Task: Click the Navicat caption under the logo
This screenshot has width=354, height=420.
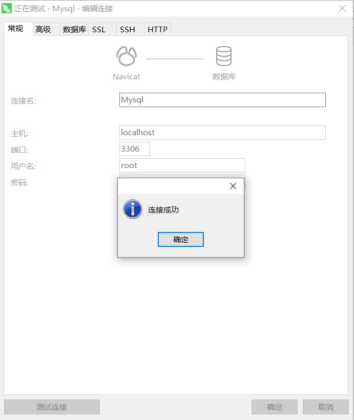Action: [127, 77]
